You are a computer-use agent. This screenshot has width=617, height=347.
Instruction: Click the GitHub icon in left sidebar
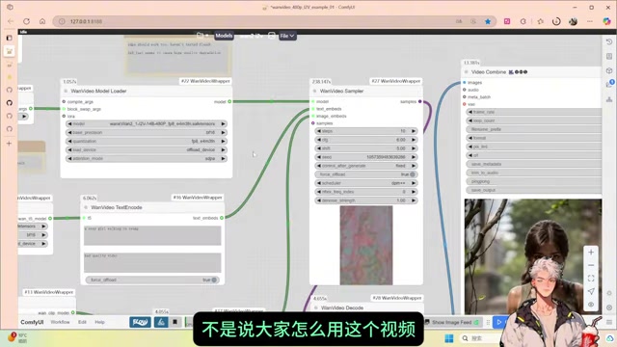[9, 103]
